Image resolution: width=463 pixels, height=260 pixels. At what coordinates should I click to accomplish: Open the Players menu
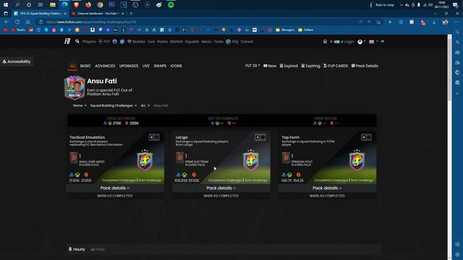(x=89, y=42)
